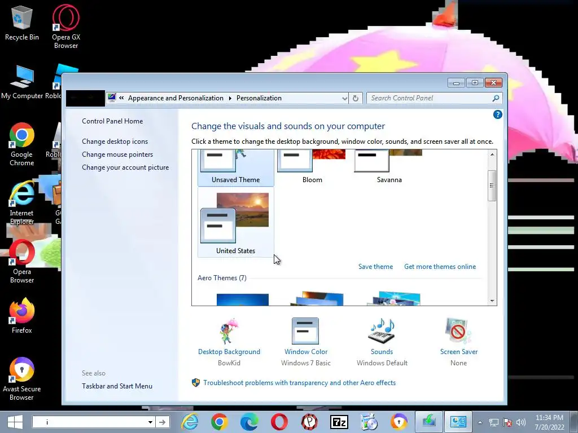Click Change your account picture link
This screenshot has height=433, width=578.
(125, 167)
